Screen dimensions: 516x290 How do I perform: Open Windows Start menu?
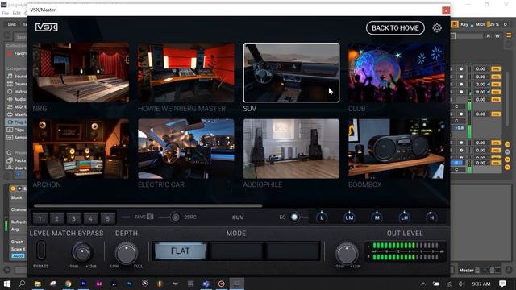(x=7, y=284)
